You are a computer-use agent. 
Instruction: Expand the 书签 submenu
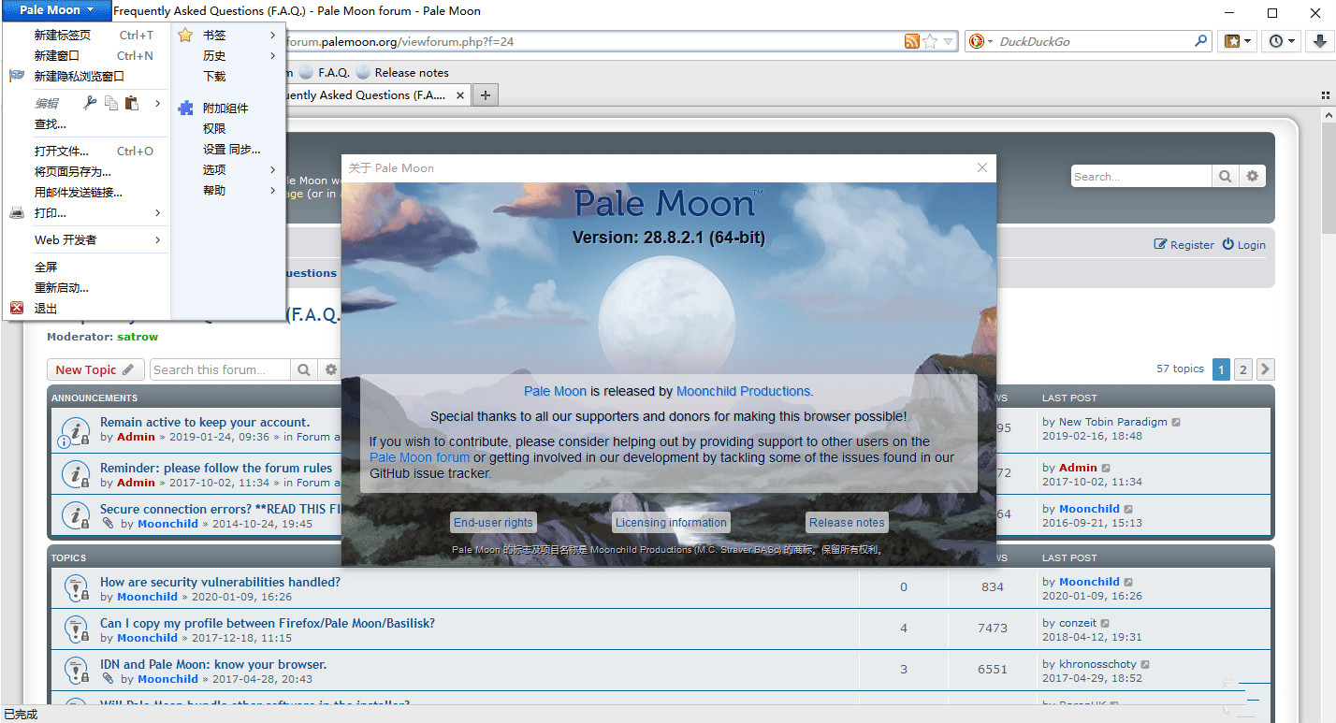[x=228, y=35]
